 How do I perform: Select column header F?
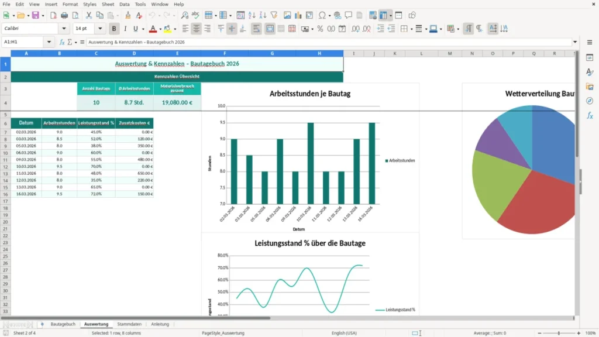225,53
